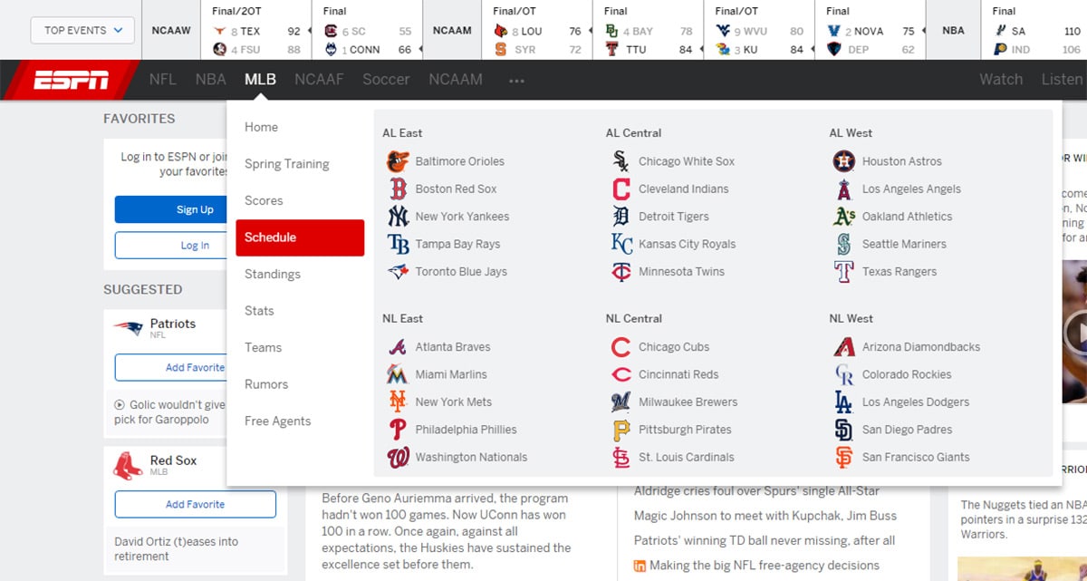Click the St. Louis Cardinals logo

[620, 458]
